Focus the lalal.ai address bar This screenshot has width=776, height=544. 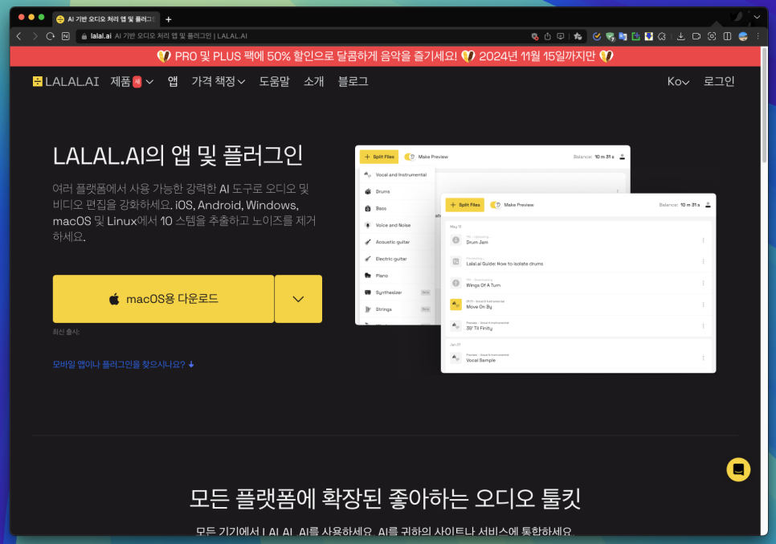tap(307, 36)
